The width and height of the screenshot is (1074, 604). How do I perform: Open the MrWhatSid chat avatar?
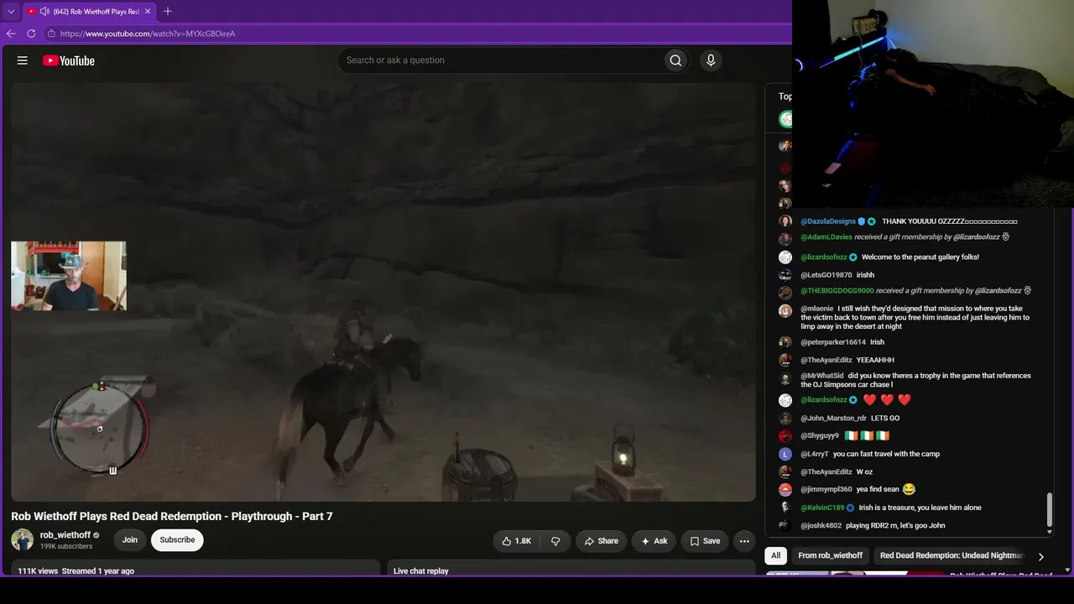pos(785,378)
